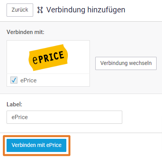Click the Verbinden mit: section label
This screenshot has width=162, height=157.
[x=25, y=32]
